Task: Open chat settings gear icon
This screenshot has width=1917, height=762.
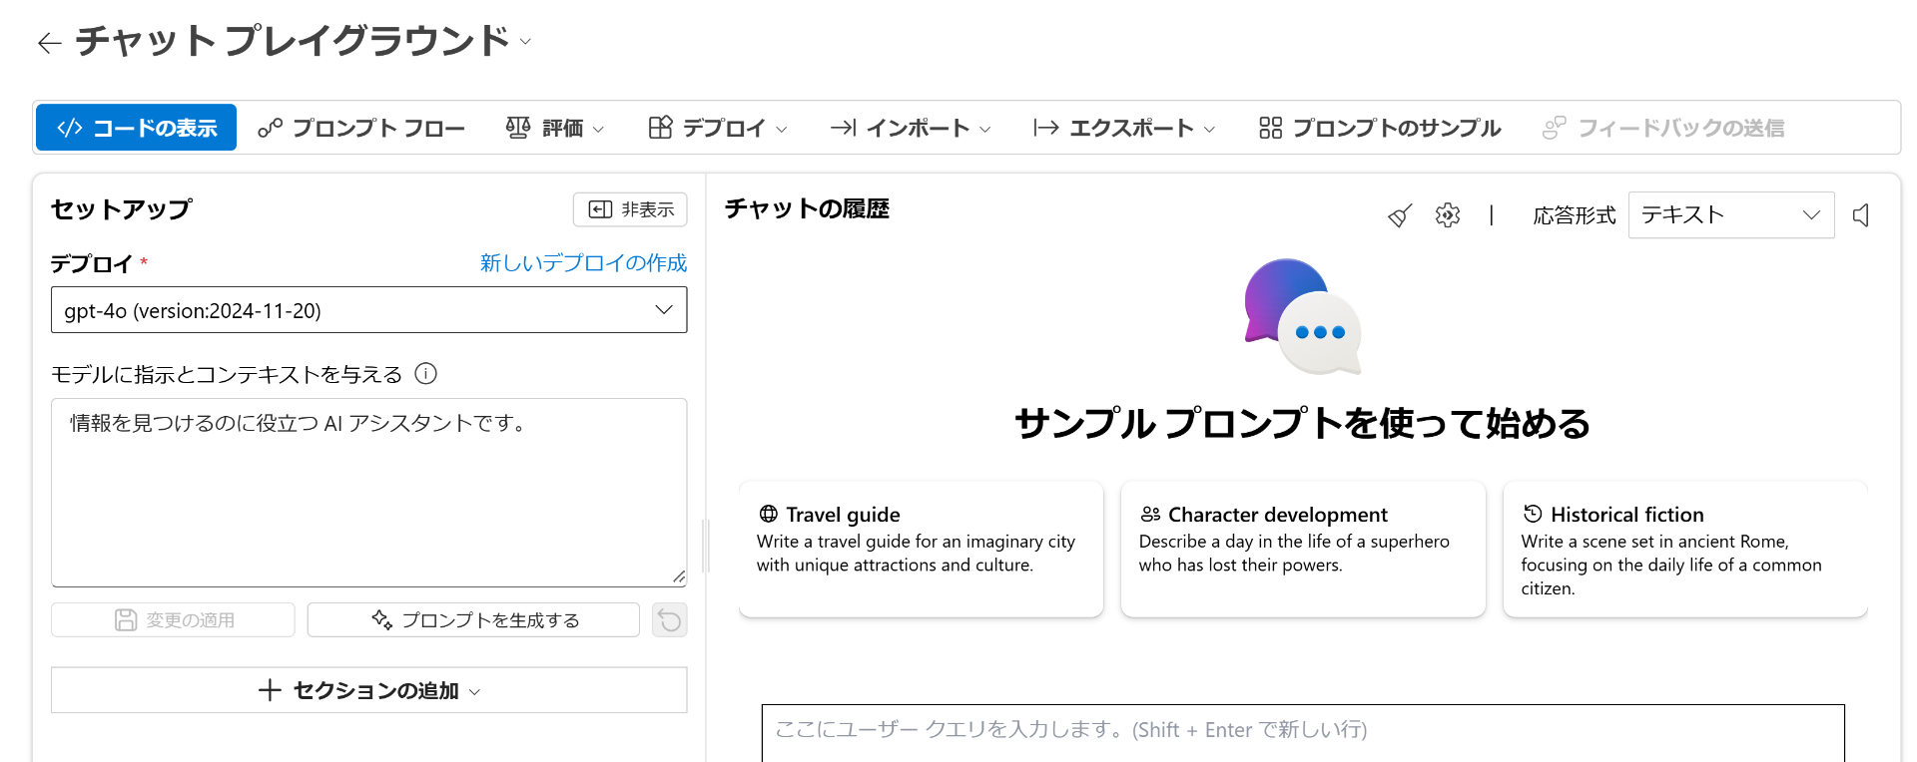Action: [1447, 215]
